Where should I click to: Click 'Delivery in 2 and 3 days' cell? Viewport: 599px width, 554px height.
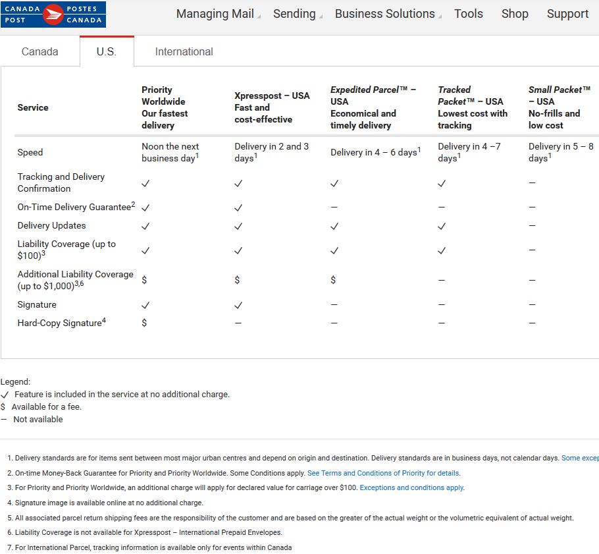coord(272,152)
